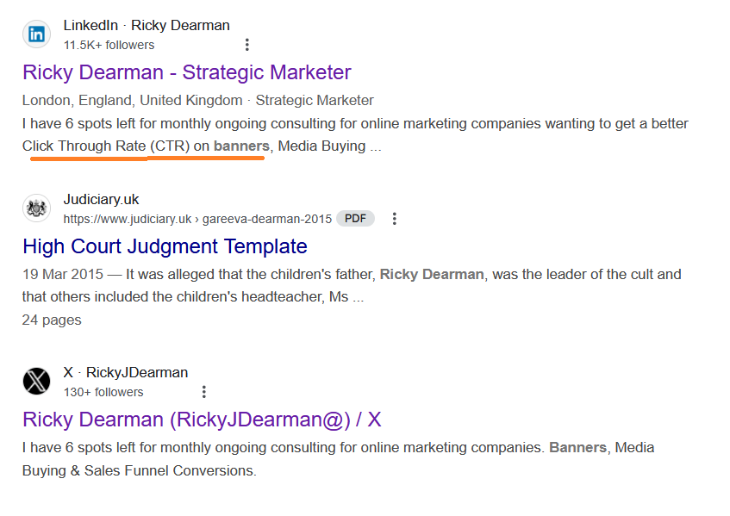The image size is (730, 516).
Task: Click the 24 pages label
Action: point(52,320)
